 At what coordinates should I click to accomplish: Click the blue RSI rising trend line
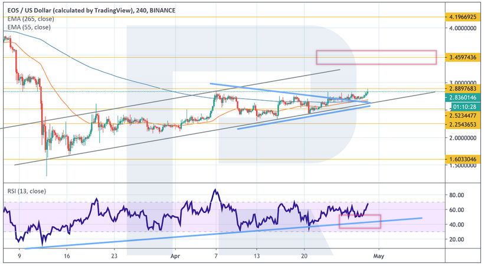[x=177, y=234]
